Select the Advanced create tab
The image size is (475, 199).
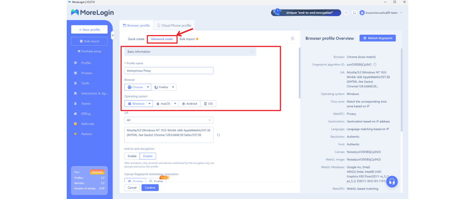coord(162,39)
